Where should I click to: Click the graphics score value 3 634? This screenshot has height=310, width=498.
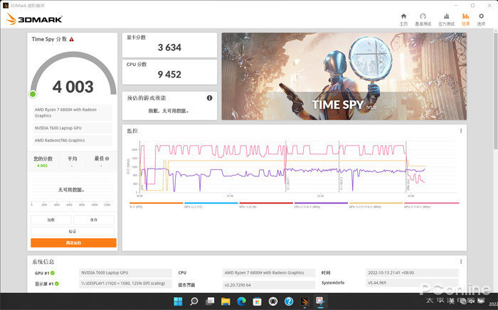(x=169, y=48)
